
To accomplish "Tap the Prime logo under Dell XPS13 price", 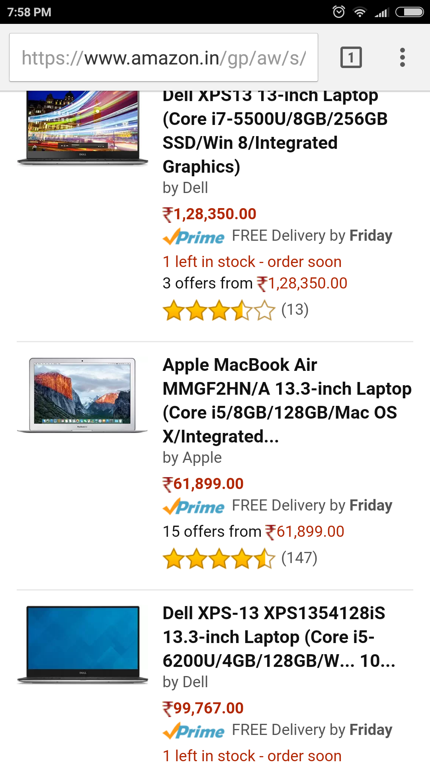I will (x=194, y=236).
